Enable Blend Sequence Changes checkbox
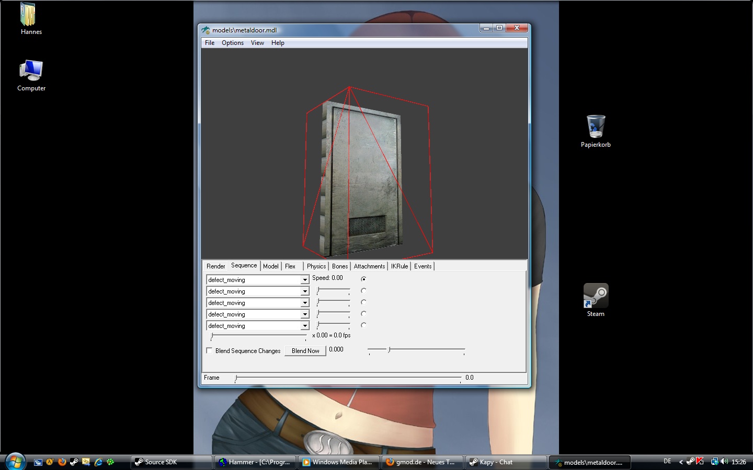Screen dimensions: 753x470 pos(210,350)
